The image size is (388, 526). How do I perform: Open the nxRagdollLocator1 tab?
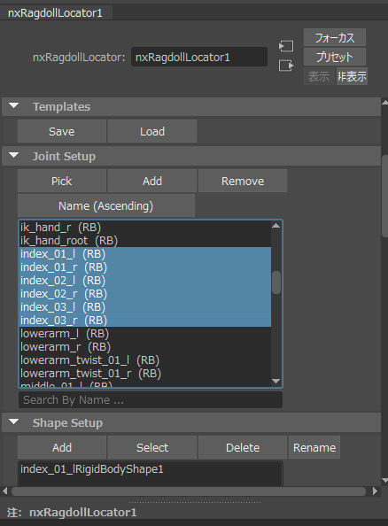pyautogui.click(x=56, y=13)
